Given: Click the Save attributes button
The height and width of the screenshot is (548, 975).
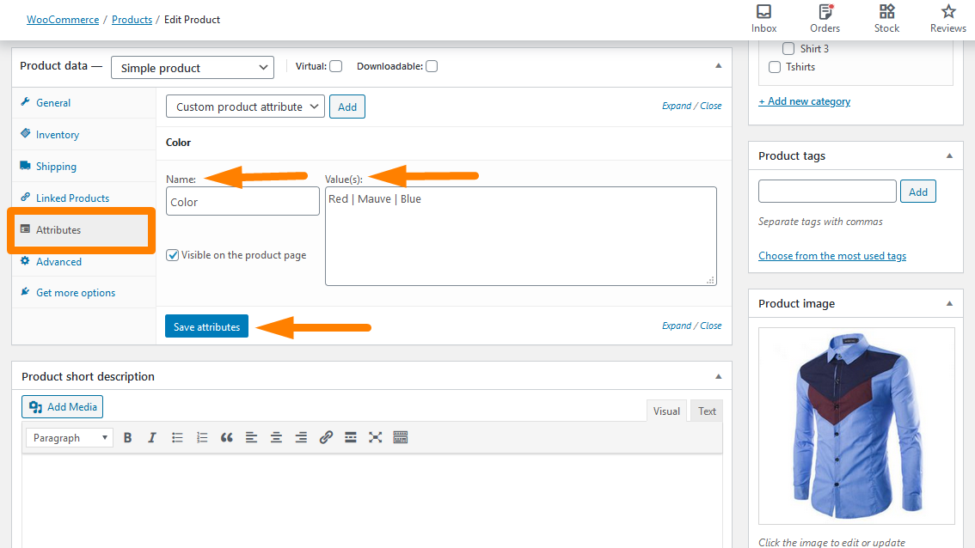Looking at the screenshot, I should (206, 326).
